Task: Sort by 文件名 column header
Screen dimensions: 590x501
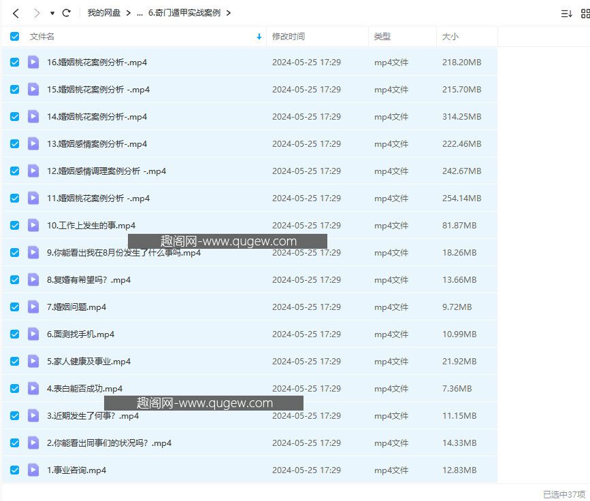Action: point(42,37)
